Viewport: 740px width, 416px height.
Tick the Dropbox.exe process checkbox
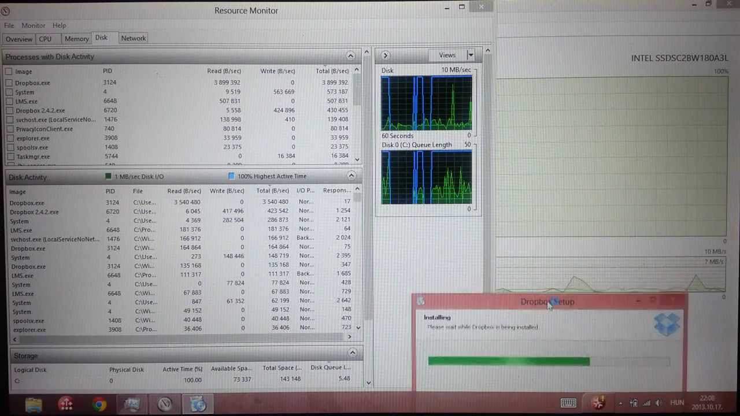pyautogui.click(x=9, y=83)
